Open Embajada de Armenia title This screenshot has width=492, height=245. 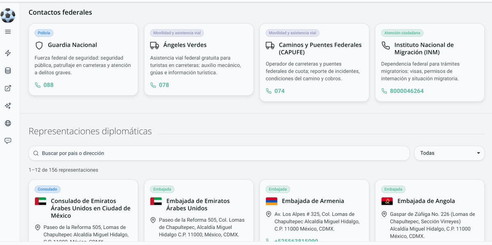[313, 201]
